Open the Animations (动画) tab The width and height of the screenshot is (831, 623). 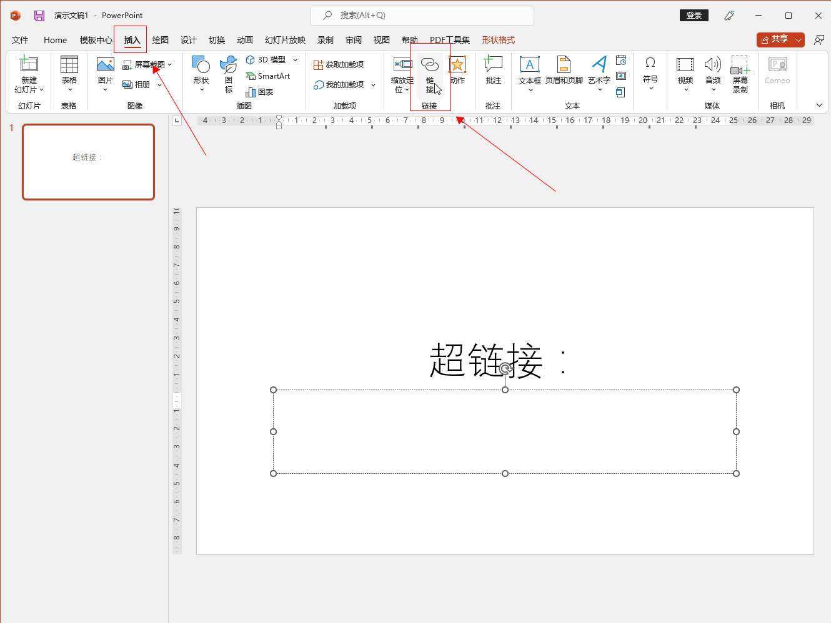click(245, 40)
